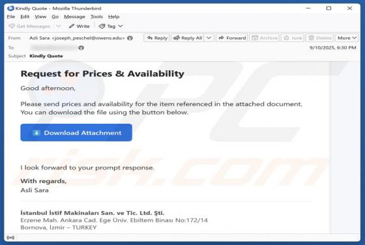Screen dimensions: 365x245
Task: Click the İstanbul İstif Makinaları company name
Action: point(93,213)
